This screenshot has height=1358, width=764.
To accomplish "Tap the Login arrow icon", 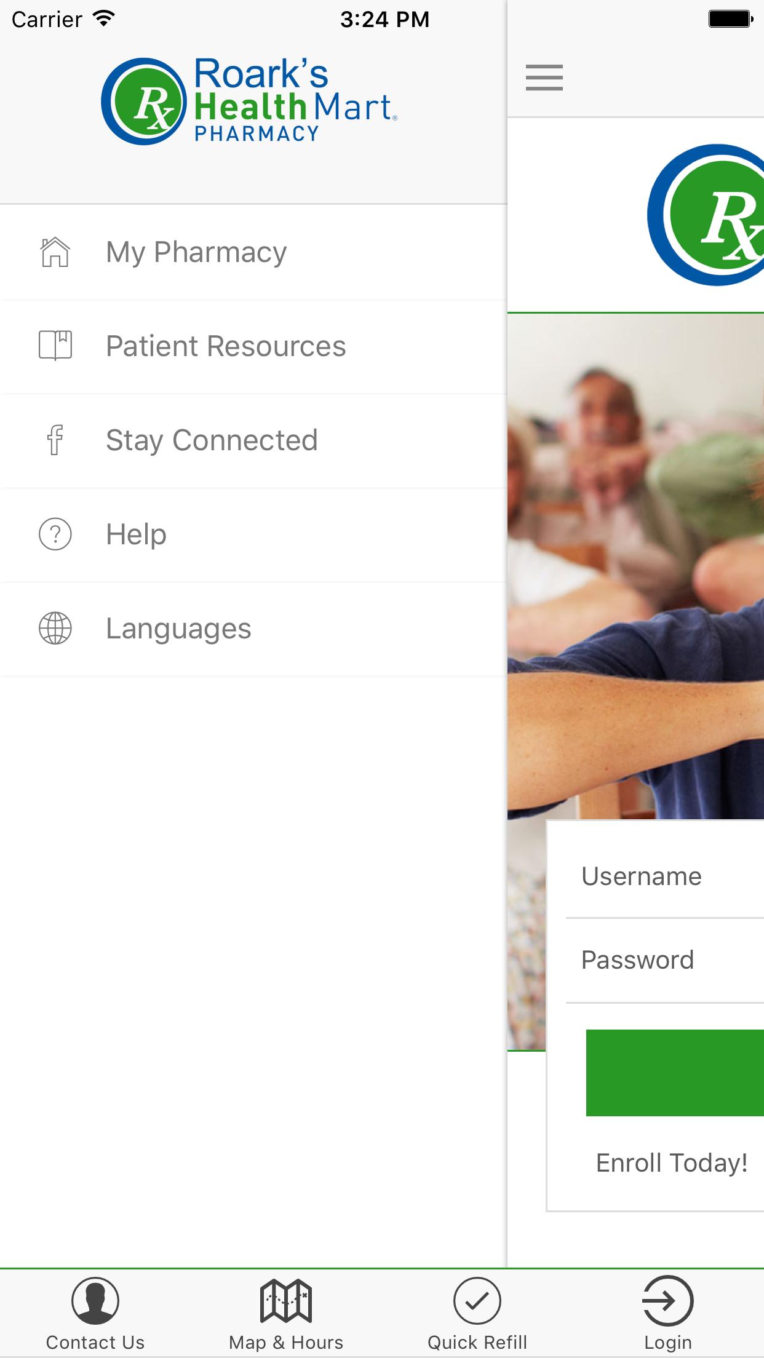I will (668, 1300).
